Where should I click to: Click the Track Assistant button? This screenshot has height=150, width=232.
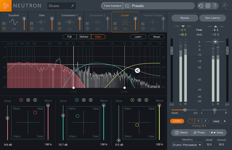(x=112, y=6)
